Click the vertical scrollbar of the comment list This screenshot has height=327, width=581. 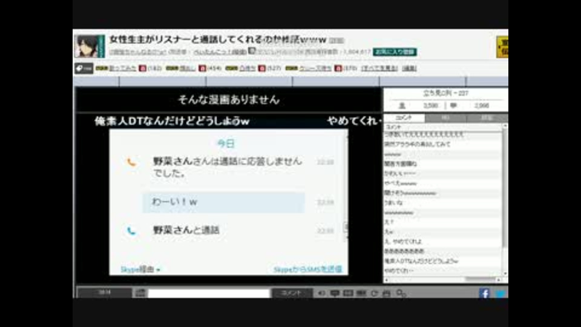click(505, 188)
